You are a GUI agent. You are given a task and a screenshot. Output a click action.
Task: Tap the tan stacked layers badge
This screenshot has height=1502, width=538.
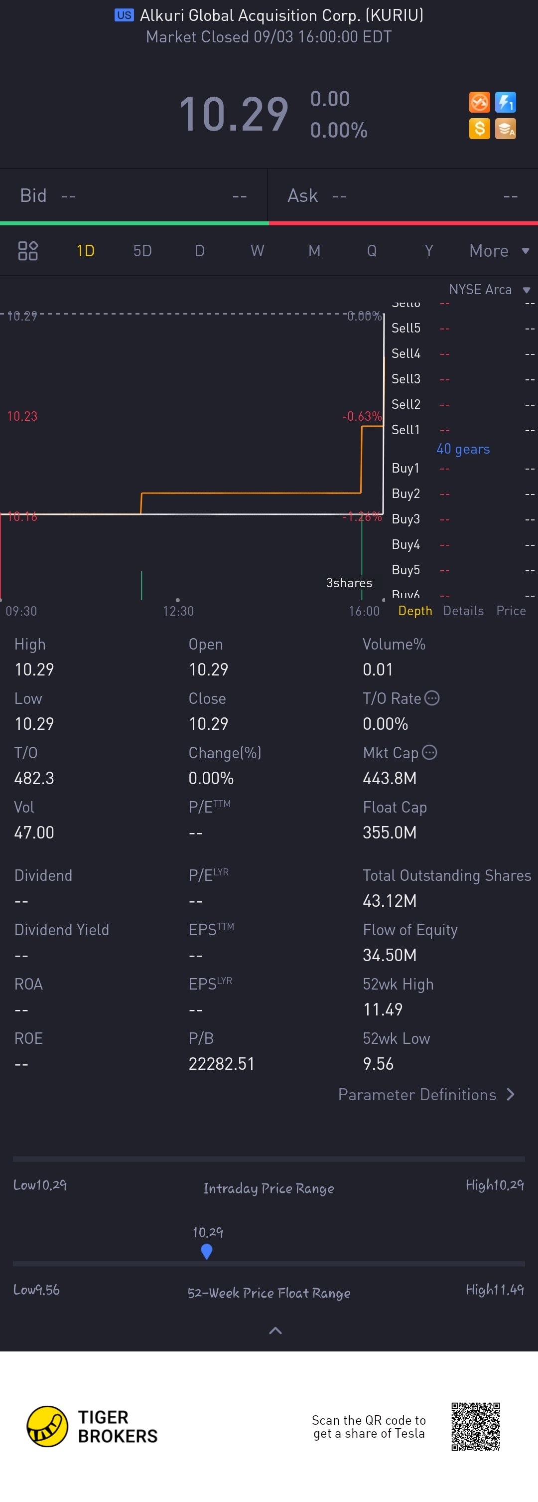click(x=505, y=128)
